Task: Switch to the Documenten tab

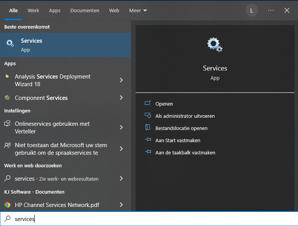Action: pos(85,11)
